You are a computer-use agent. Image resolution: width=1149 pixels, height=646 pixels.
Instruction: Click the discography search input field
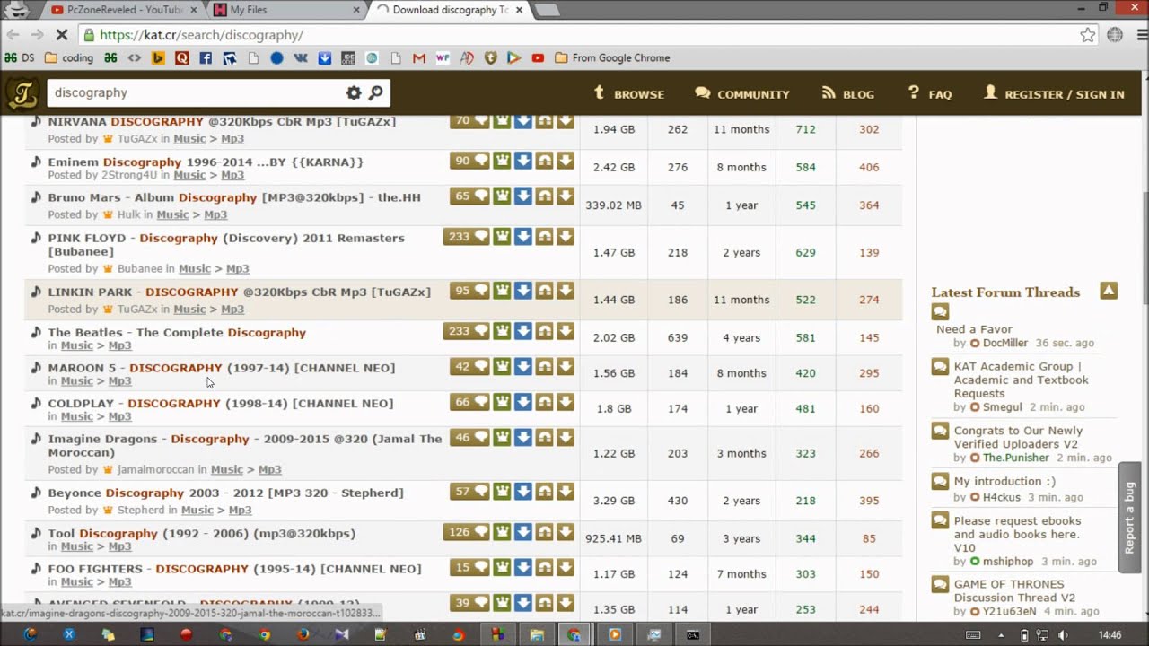point(196,92)
